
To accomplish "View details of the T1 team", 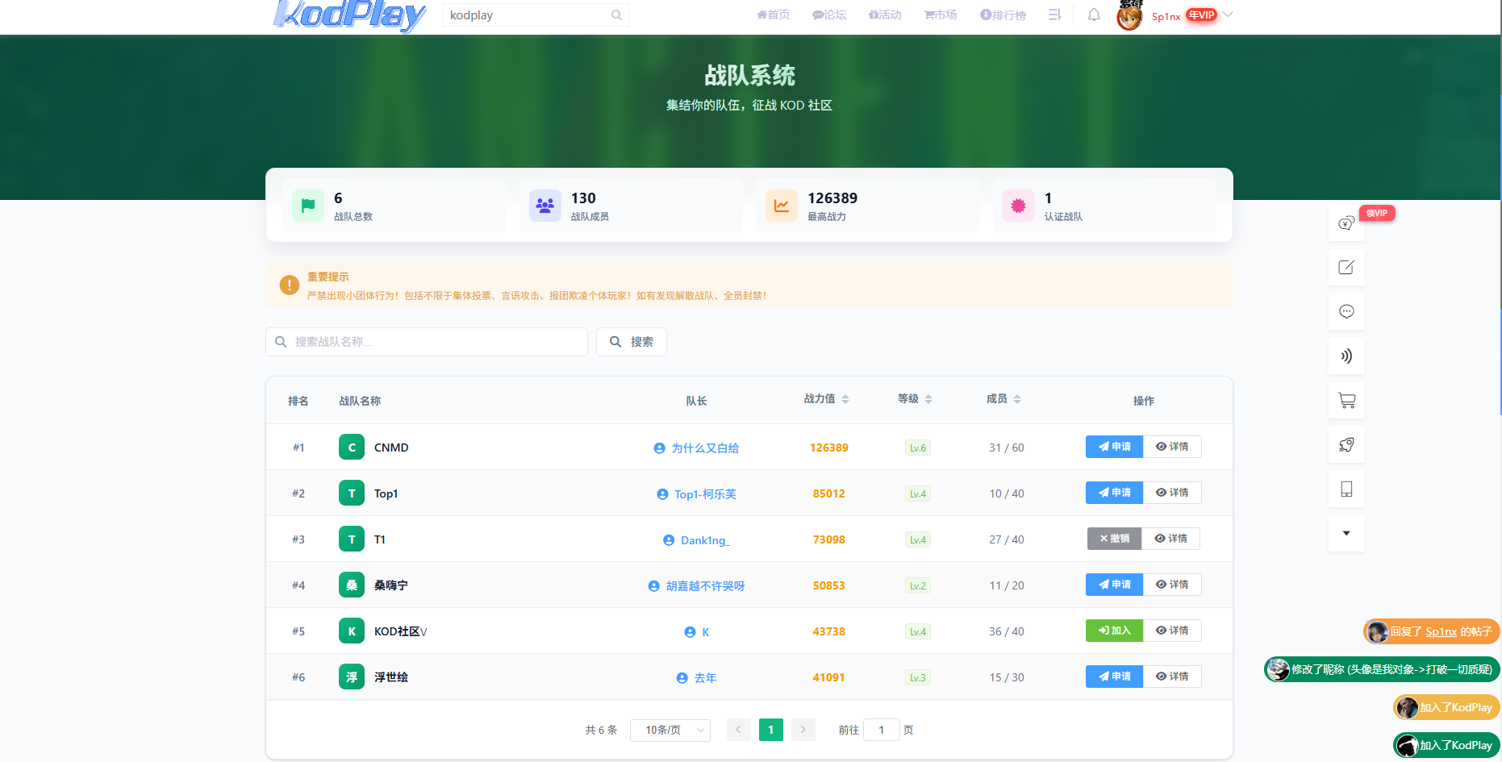I will [x=1170, y=539].
